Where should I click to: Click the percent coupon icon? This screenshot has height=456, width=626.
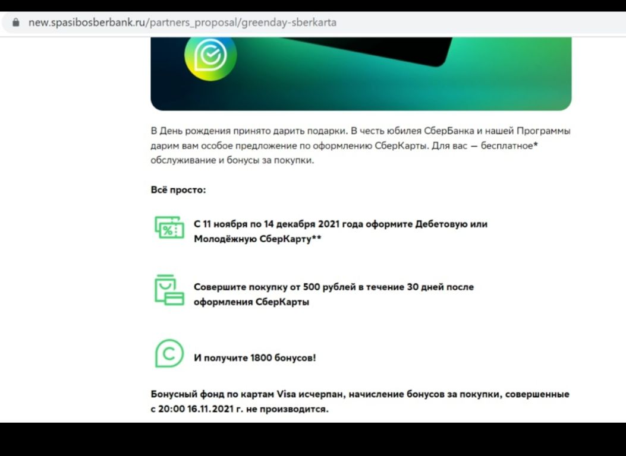[169, 227]
